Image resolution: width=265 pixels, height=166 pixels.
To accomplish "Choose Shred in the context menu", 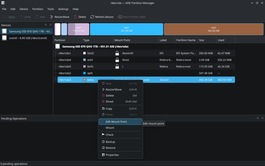I will pos(120,102).
